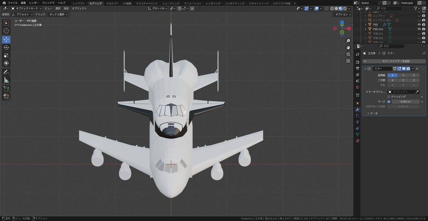Disable rendering of エンプティ.001

click(x=423, y=20)
